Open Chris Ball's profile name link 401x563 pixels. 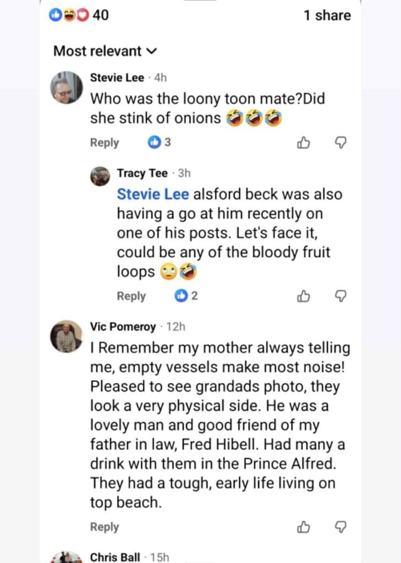tap(115, 558)
